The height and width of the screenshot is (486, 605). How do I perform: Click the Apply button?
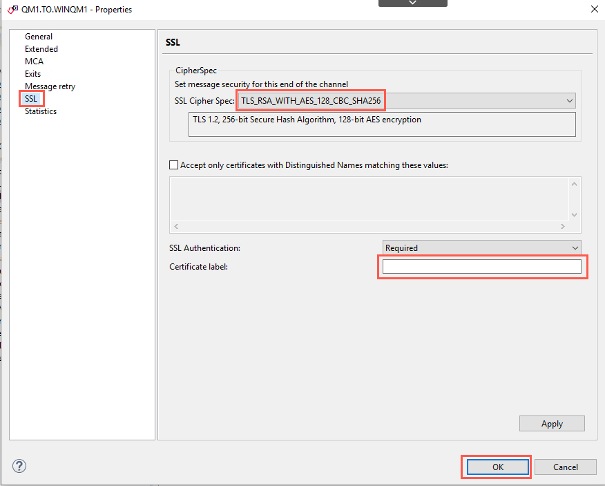coord(552,423)
